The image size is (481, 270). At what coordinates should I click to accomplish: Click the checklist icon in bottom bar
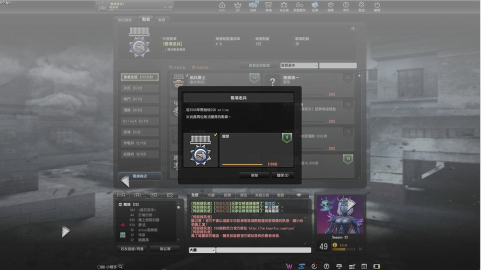[x=352, y=266]
